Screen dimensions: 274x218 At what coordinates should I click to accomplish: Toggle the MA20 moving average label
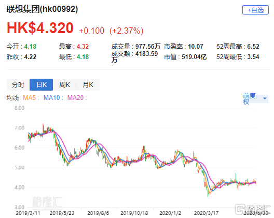tap(77, 98)
